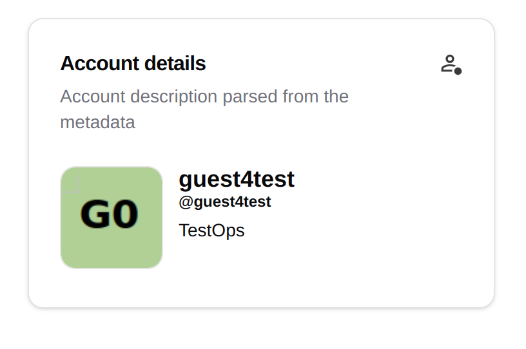Select the broken image placeholder in avatar corner

70,184
